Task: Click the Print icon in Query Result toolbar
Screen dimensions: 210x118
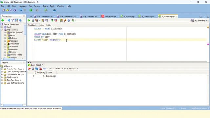Action: tap(33, 69)
